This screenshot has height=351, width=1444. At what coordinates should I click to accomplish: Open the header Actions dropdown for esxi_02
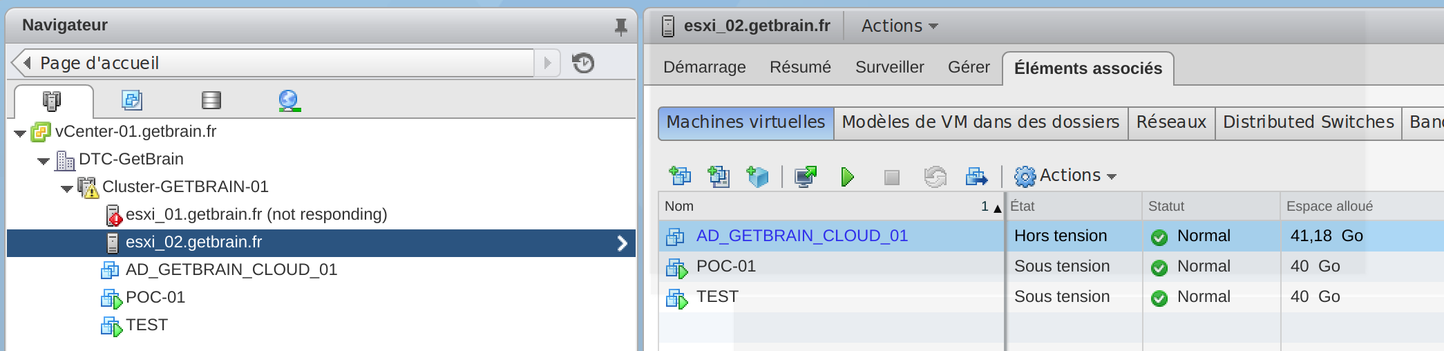click(x=899, y=26)
